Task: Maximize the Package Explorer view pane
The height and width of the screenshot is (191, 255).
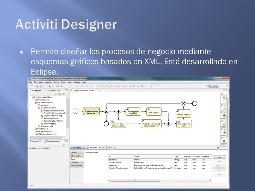Action: click(67, 90)
